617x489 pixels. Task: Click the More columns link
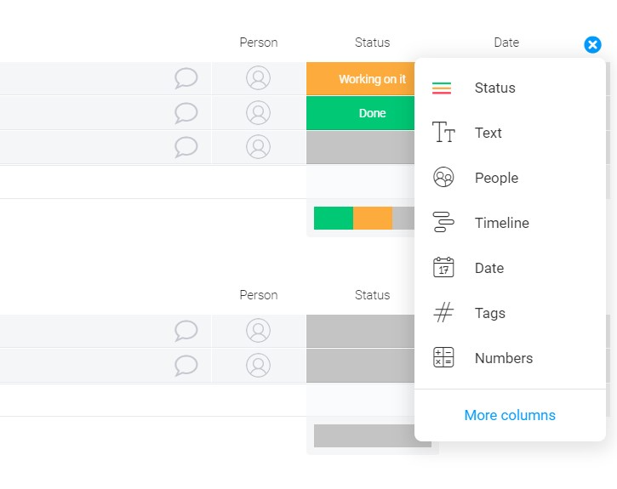click(510, 415)
